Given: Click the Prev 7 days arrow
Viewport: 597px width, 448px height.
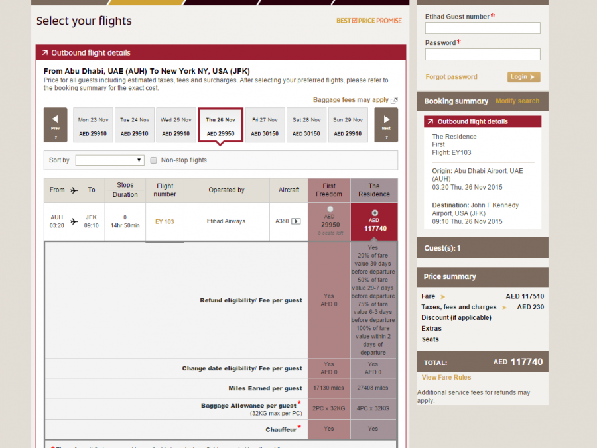Looking at the screenshot, I should pos(55,125).
